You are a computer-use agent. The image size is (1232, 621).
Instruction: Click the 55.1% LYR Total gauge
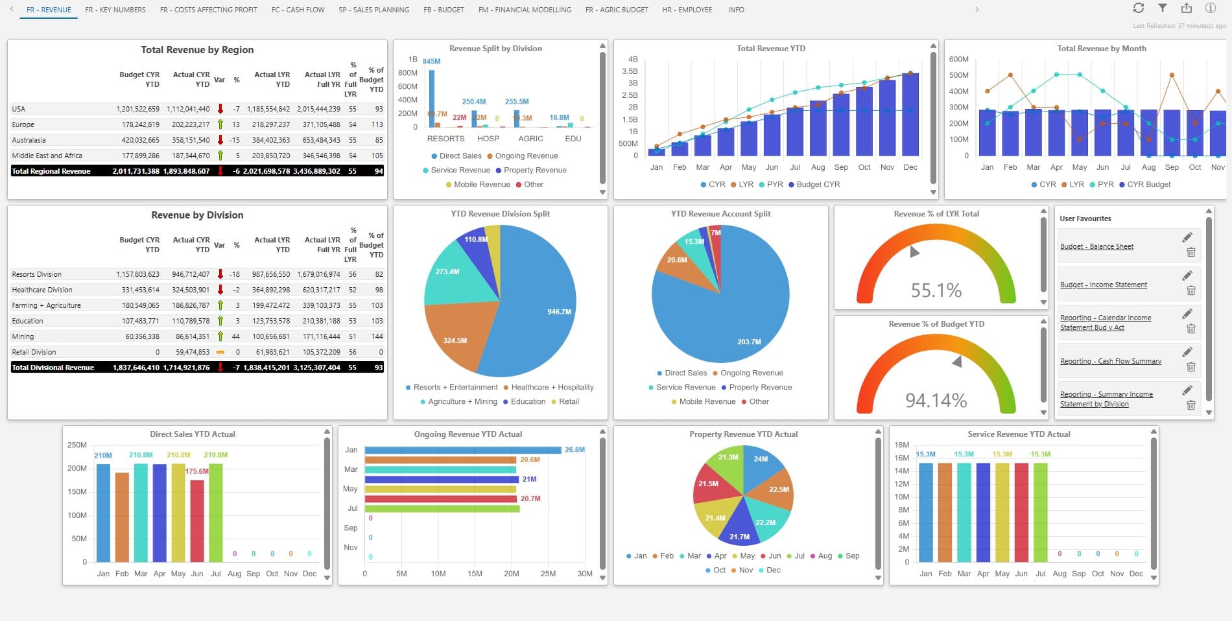point(936,264)
